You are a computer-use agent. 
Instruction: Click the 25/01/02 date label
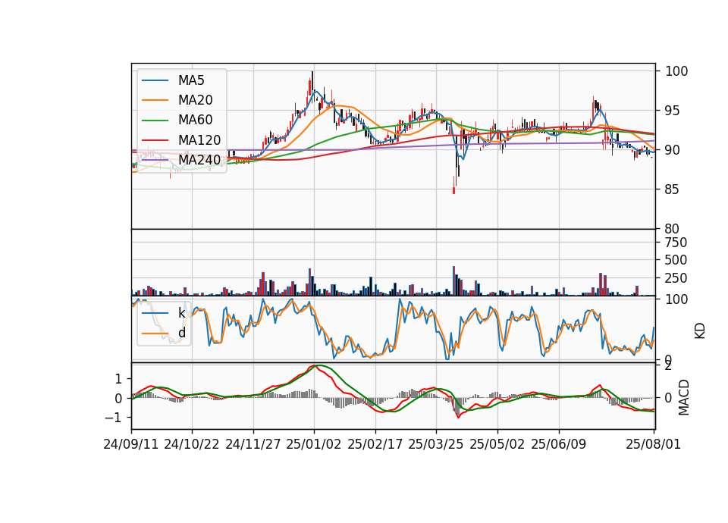[314, 444]
